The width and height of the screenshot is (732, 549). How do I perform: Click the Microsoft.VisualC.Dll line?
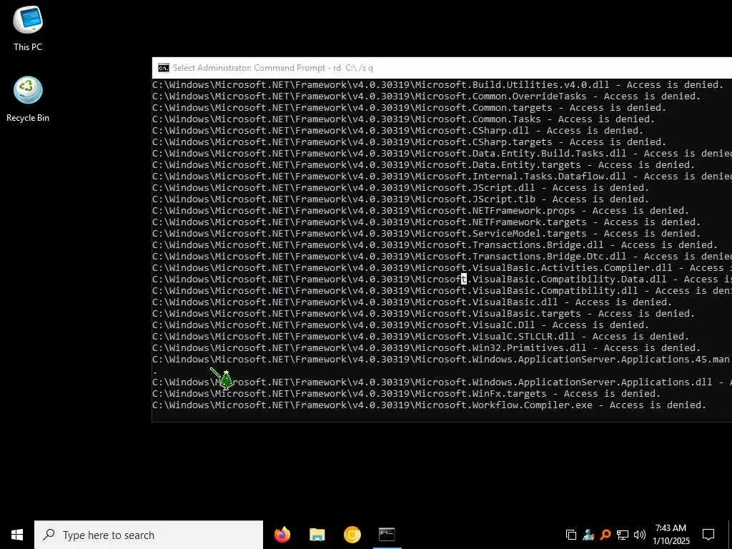pos(400,325)
